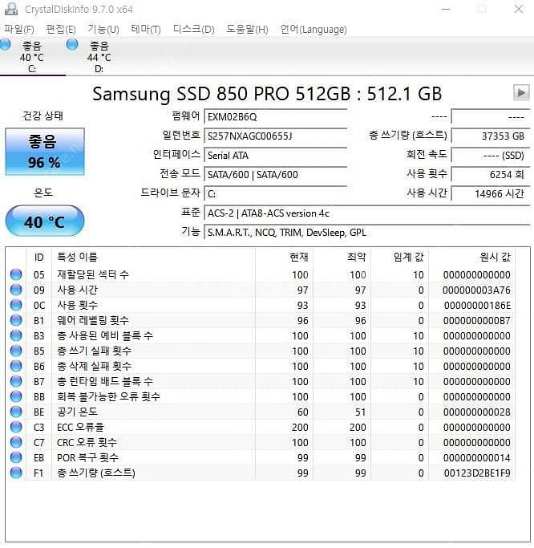
Task: Click the ID column header
Action: click(39, 258)
